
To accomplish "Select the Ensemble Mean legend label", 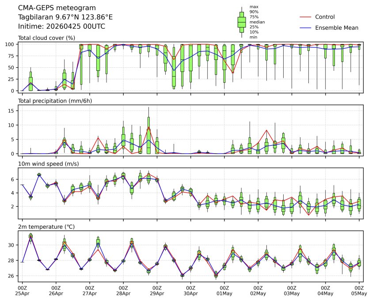I will coord(336,27).
